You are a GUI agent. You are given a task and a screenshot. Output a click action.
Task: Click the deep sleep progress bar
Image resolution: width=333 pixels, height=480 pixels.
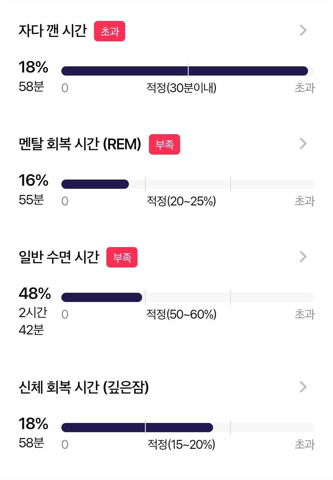tap(188, 428)
